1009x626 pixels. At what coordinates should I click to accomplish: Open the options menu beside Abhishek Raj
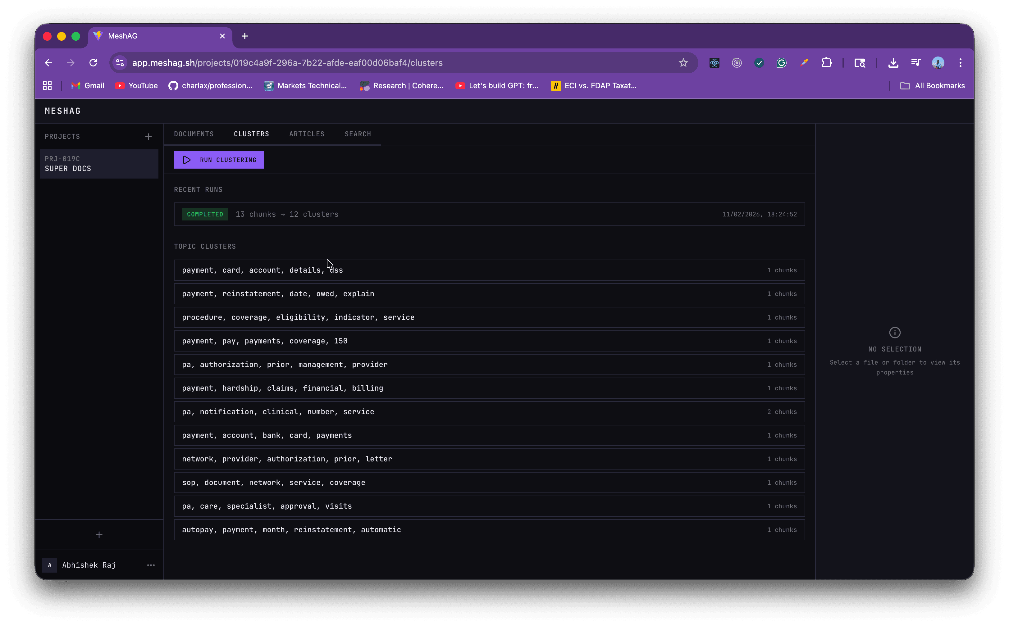[151, 565]
